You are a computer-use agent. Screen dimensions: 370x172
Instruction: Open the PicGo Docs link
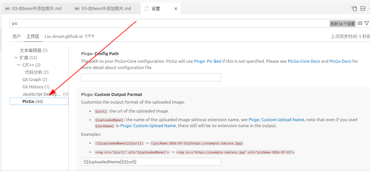point(340,61)
